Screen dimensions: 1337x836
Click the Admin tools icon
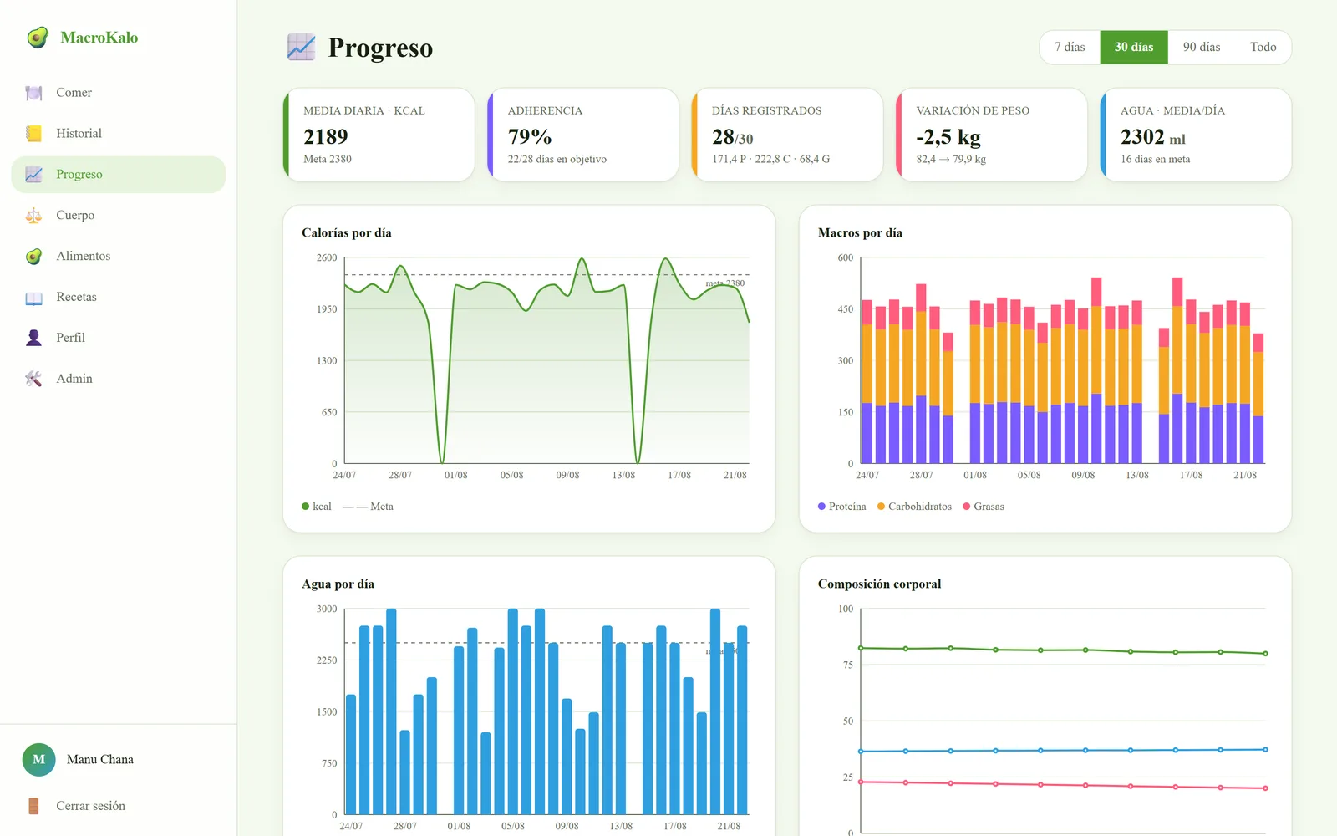(x=33, y=379)
